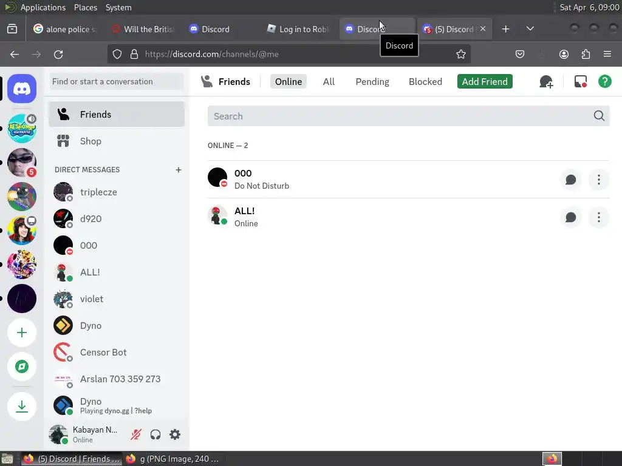Click the Add Friend button
Image resolution: width=622 pixels, height=466 pixels.
[485, 82]
